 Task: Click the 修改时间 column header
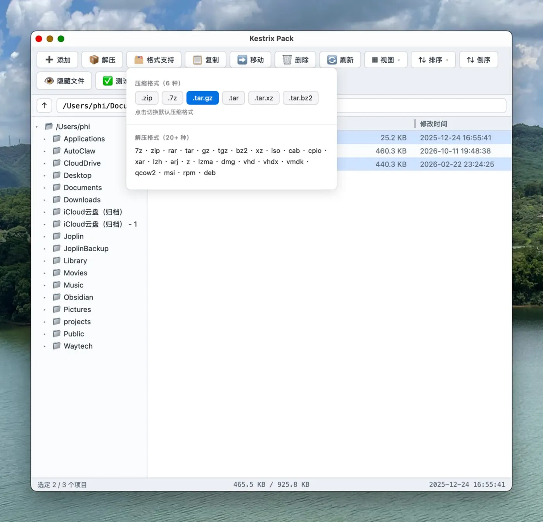click(434, 124)
